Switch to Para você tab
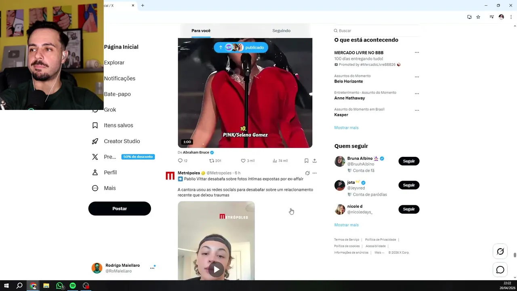The image size is (517, 291). 201,31
